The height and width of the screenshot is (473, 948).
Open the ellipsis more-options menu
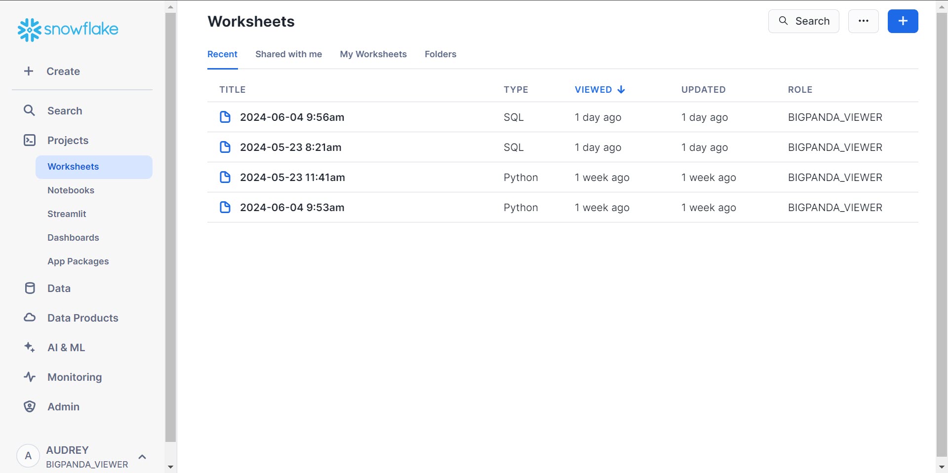click(x=863, y=21)
